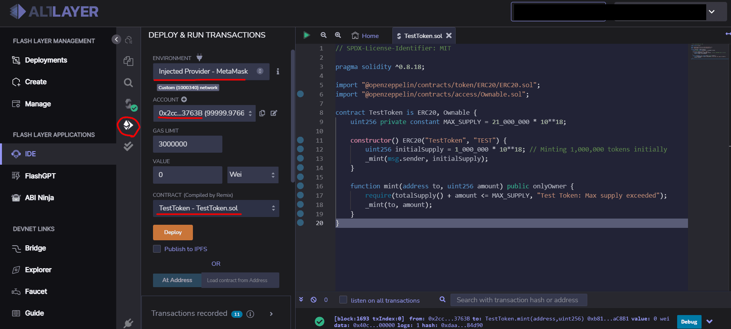Open the Plugin Manager plug icon
The height and width of the screenshot is (329, 731).
coord(129,322)
